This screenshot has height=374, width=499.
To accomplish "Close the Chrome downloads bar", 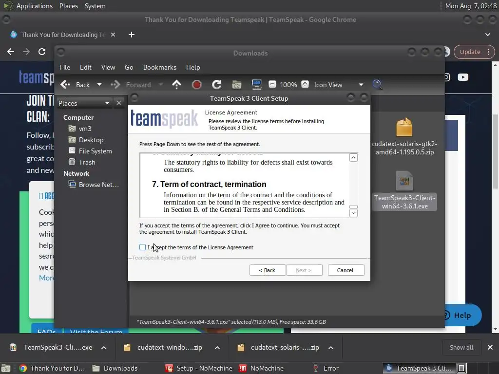I will pos(490,347).
